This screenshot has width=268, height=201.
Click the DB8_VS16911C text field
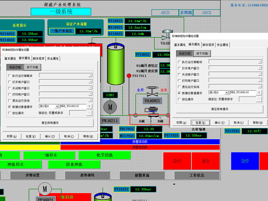coord(73,106)
